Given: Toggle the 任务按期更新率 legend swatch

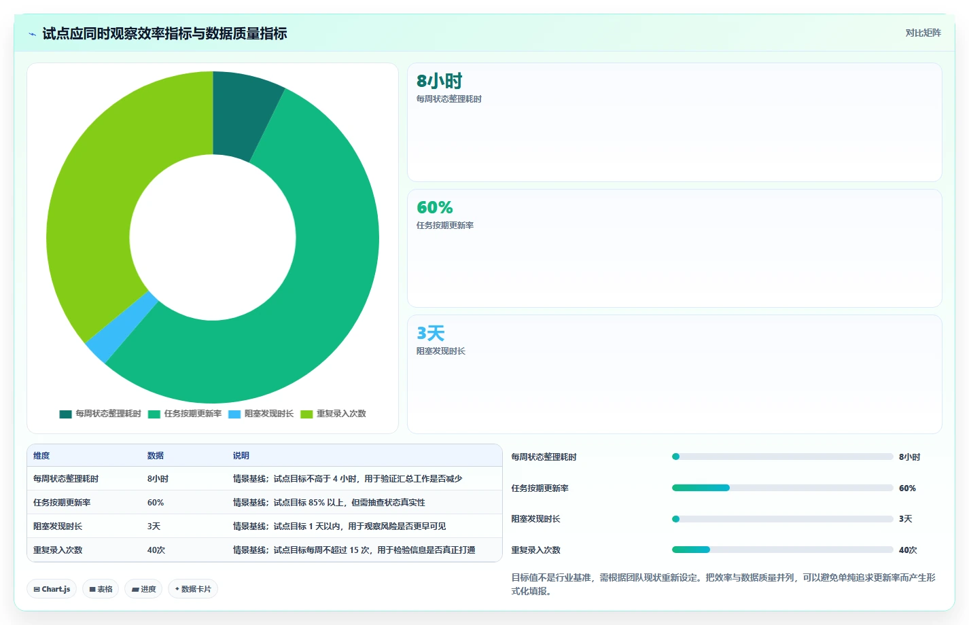Looking at the screenshot, I should [x=154, y=414].
